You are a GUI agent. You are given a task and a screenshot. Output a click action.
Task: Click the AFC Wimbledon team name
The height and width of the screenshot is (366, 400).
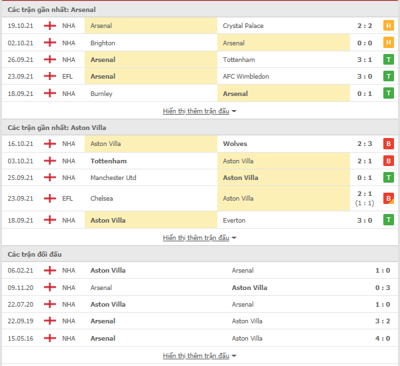pyautogui.click(x=246, y=77)
